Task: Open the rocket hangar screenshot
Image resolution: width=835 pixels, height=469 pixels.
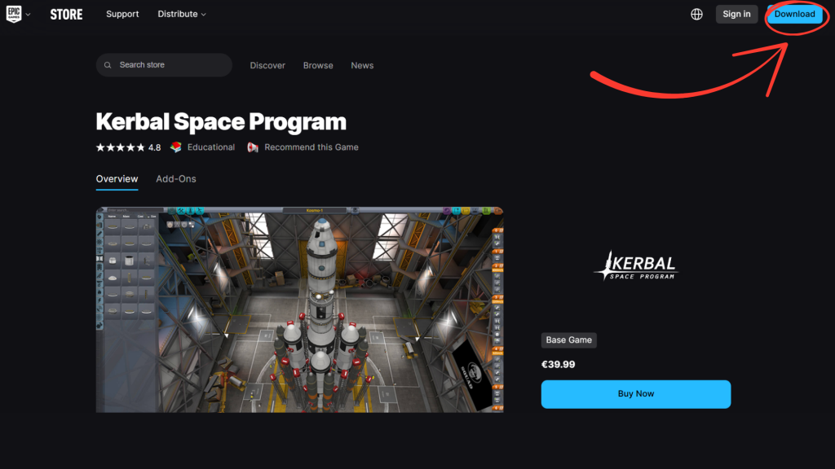Action: coord(299,309)
